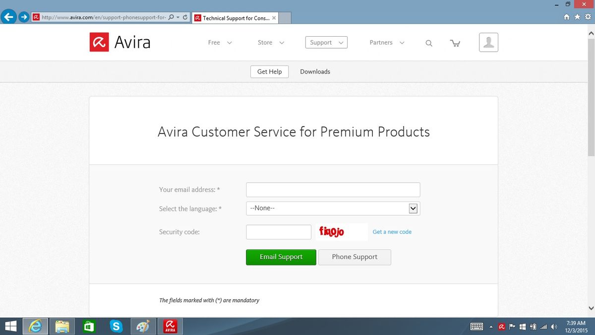
Task: Click the user account avatar icon
Action: (488, 43)
